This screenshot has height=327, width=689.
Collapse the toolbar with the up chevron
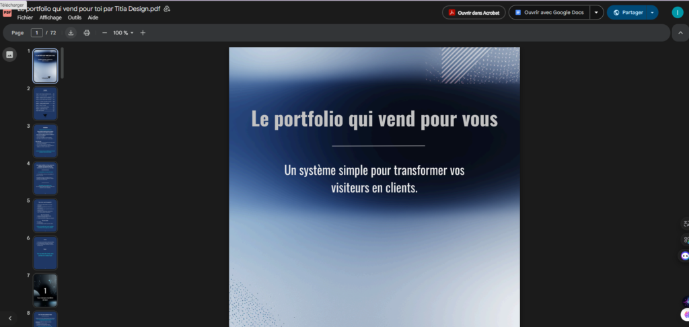[679, 33]
